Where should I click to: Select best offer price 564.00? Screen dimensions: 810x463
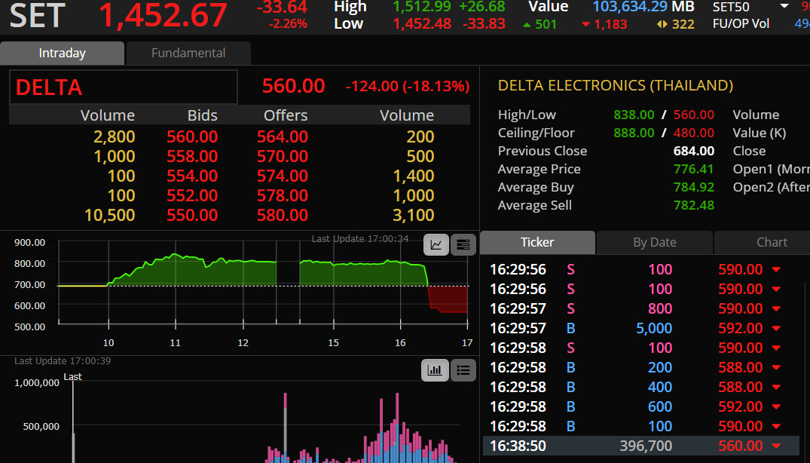point(283,137)
